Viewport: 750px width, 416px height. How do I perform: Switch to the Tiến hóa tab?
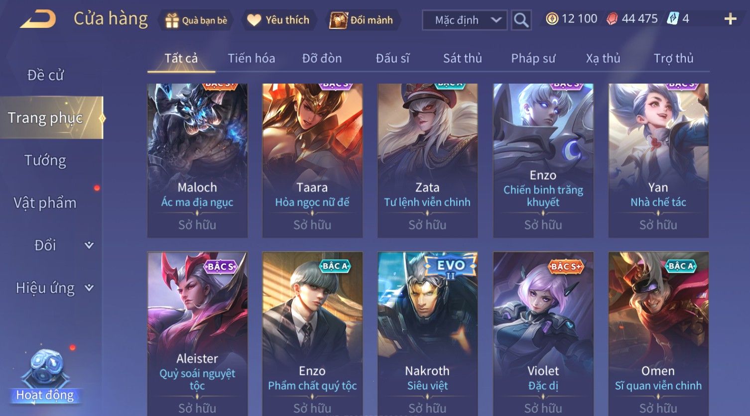tap(251, 58)
